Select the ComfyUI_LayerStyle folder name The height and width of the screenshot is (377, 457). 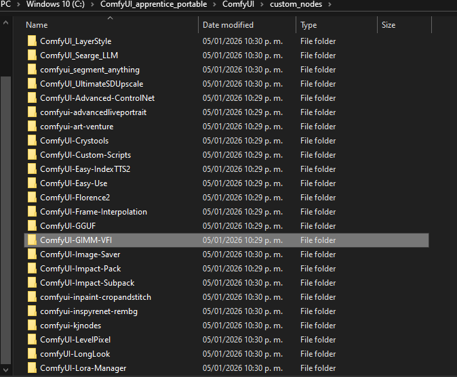[x=76, y=41]
